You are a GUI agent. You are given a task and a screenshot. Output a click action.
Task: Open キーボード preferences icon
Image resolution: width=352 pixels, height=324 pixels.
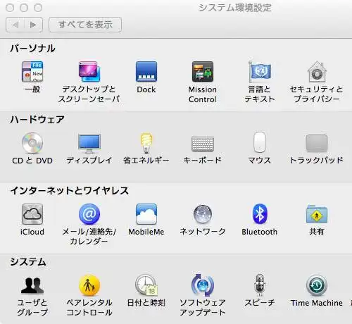(203, 144)
